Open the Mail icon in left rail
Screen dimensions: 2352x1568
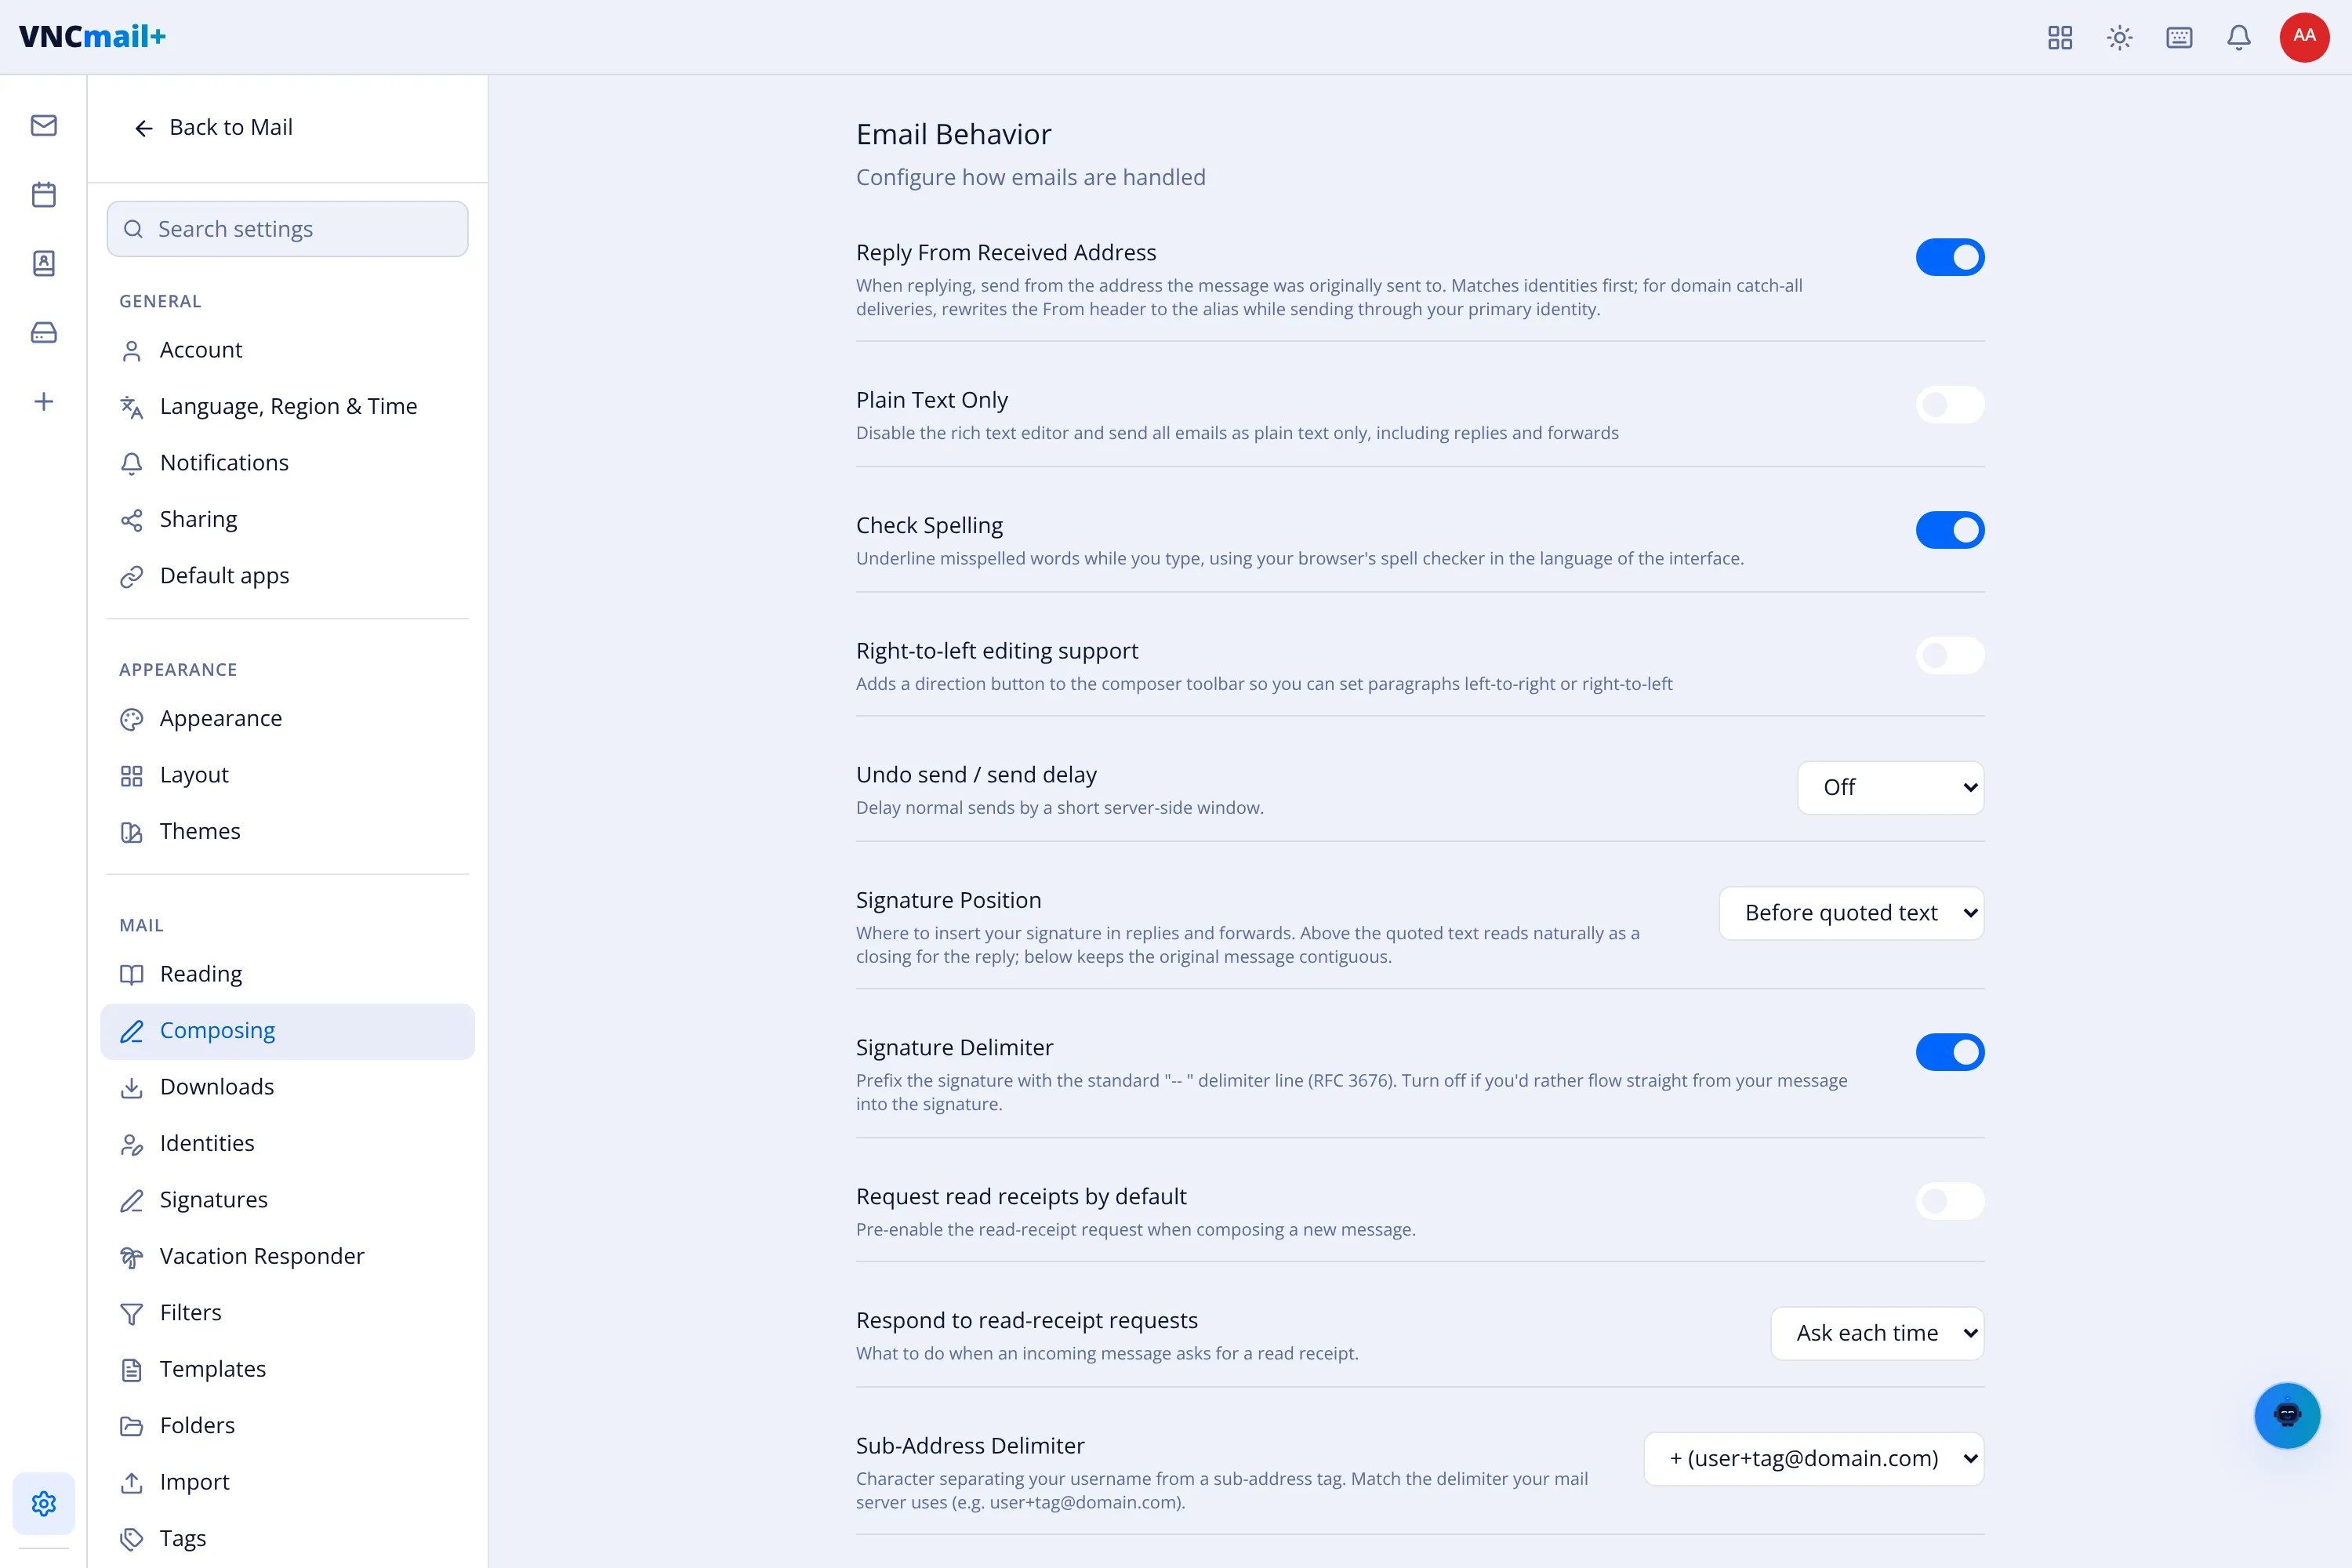[44, 125]
